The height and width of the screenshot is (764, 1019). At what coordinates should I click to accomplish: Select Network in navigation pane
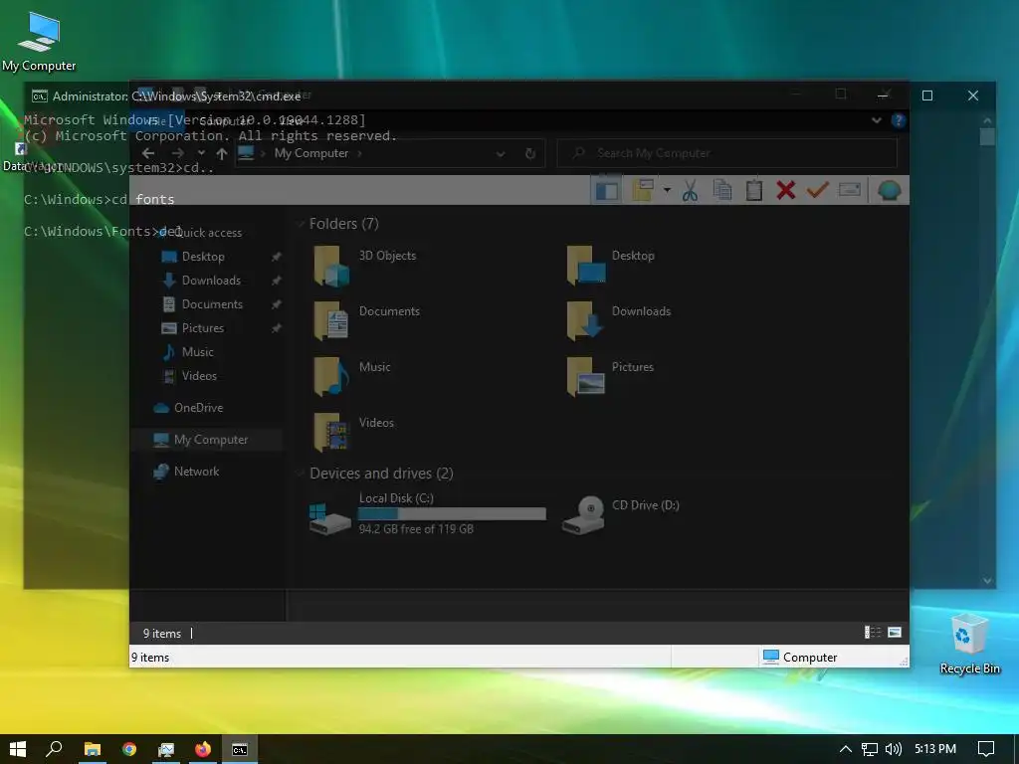pyautogui.click(x=196, y=472)
